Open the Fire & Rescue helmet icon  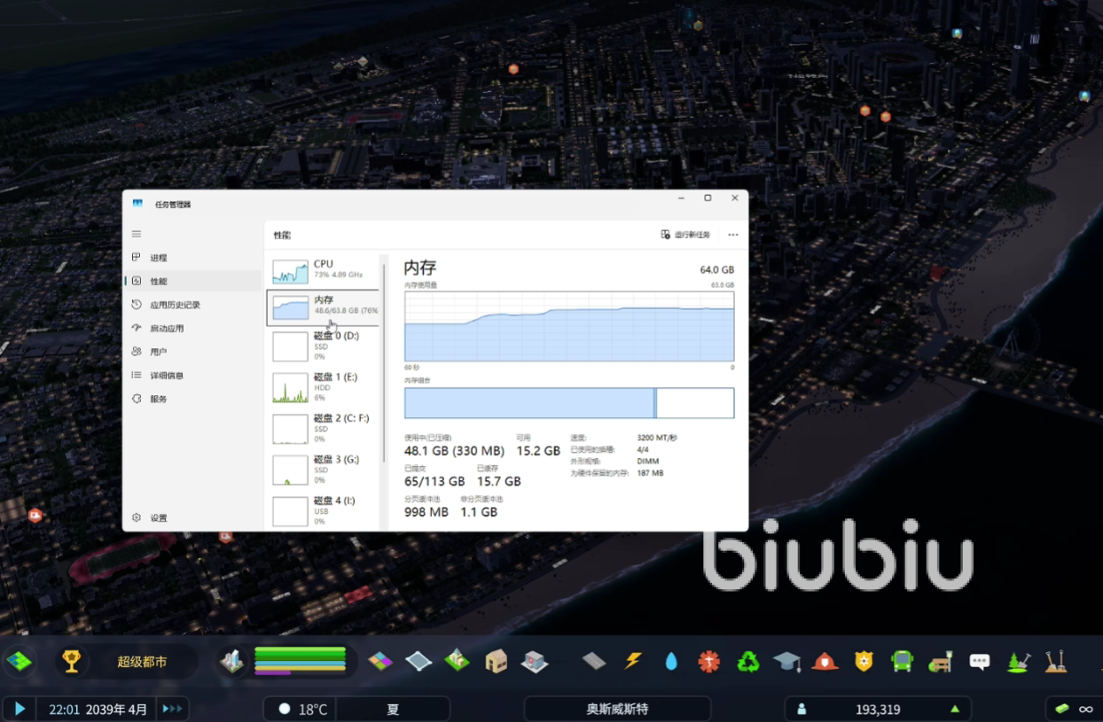[825, 661]
